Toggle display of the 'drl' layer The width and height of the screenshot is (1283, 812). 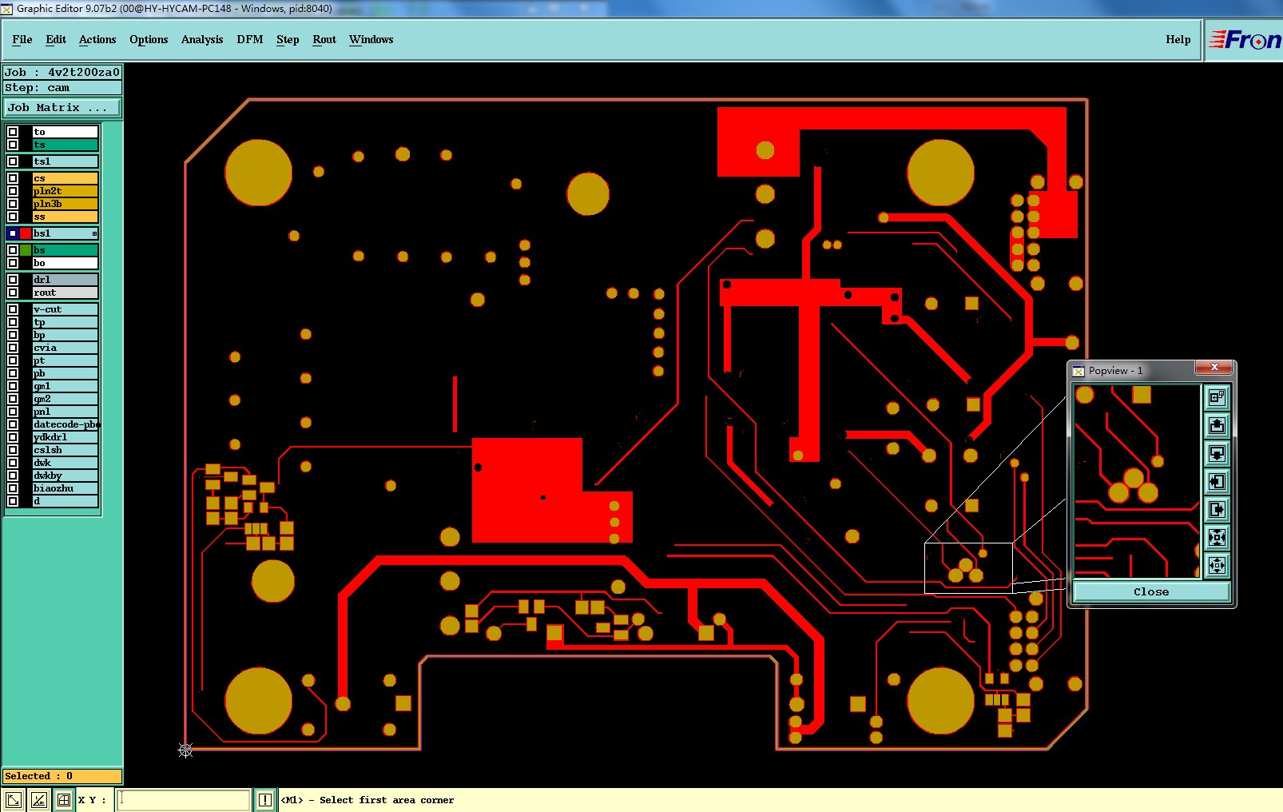point(13,280)
